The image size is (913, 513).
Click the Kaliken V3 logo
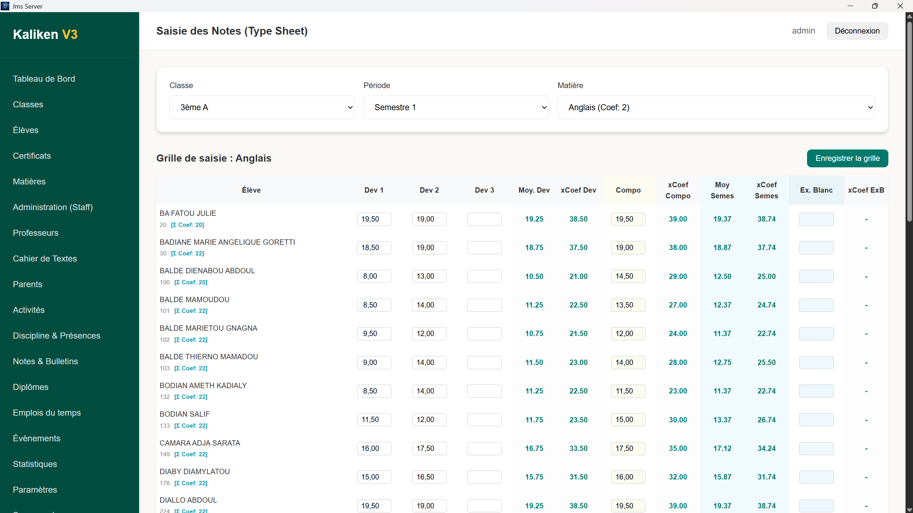[45, 35]
